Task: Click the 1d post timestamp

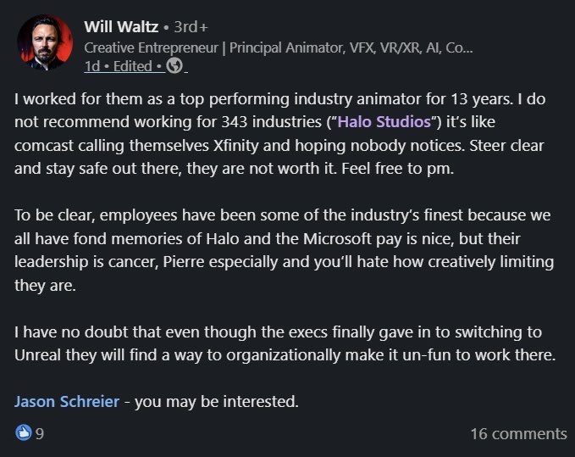Action: 92,65
